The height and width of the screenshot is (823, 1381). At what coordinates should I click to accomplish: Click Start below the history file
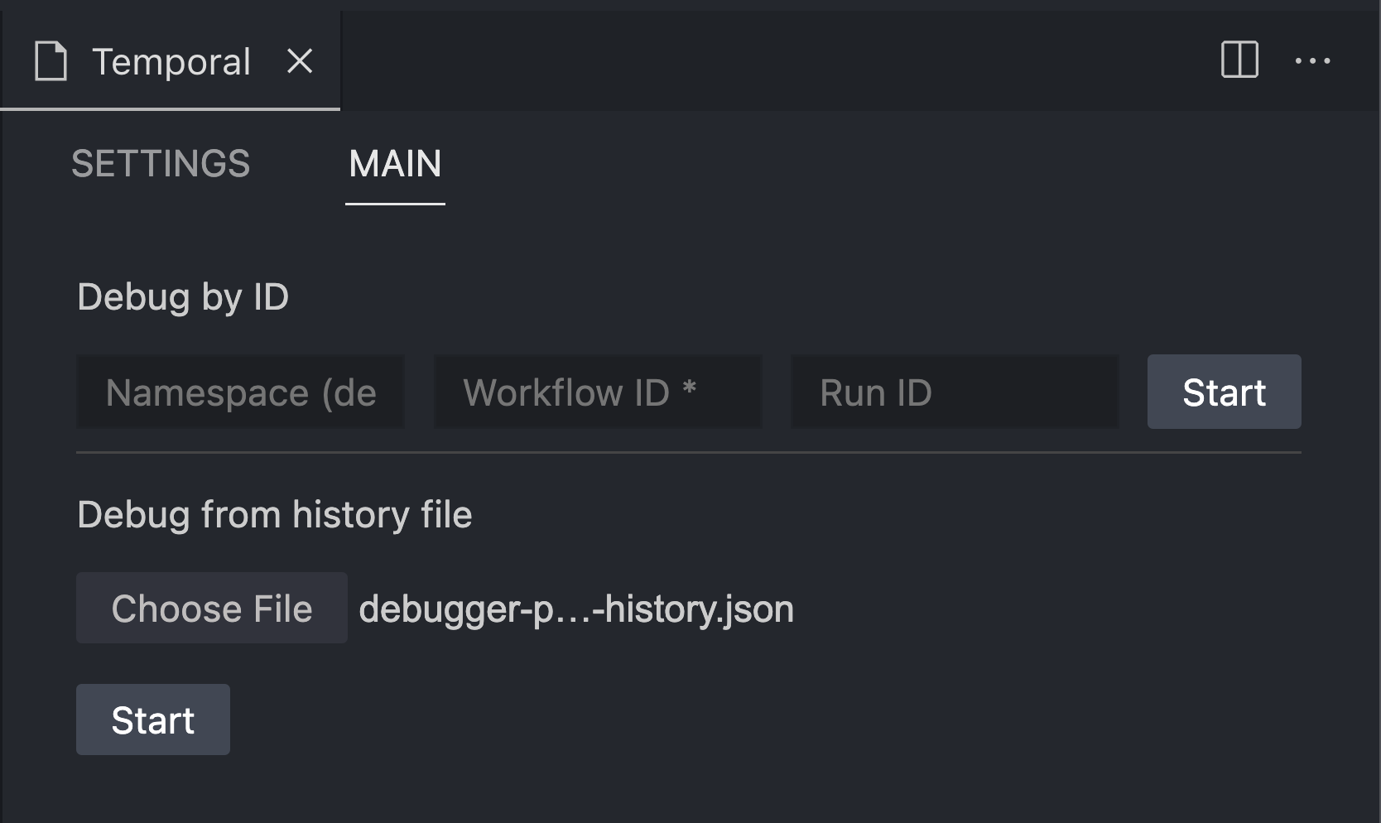pyautogui.click(x=153, y=720)
